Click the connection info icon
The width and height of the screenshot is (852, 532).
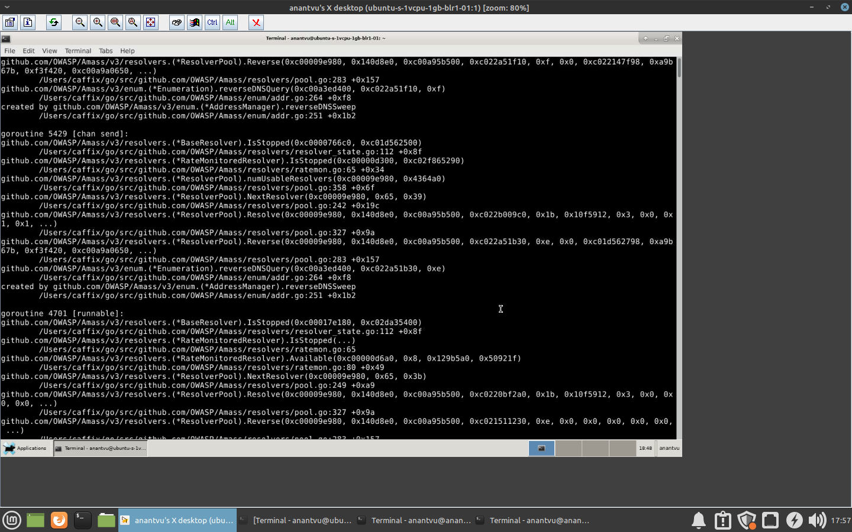[27, 22]
